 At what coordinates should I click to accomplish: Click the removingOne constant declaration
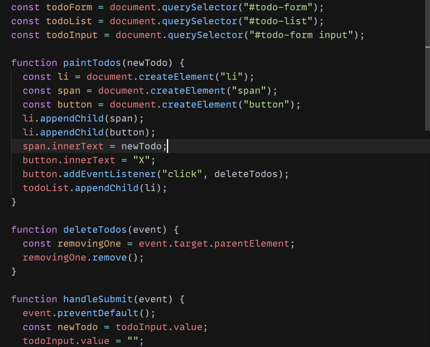click(89, 244)
